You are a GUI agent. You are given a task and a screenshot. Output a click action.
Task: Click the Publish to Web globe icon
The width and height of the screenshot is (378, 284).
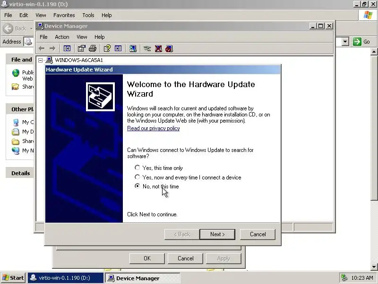[16, 73]
